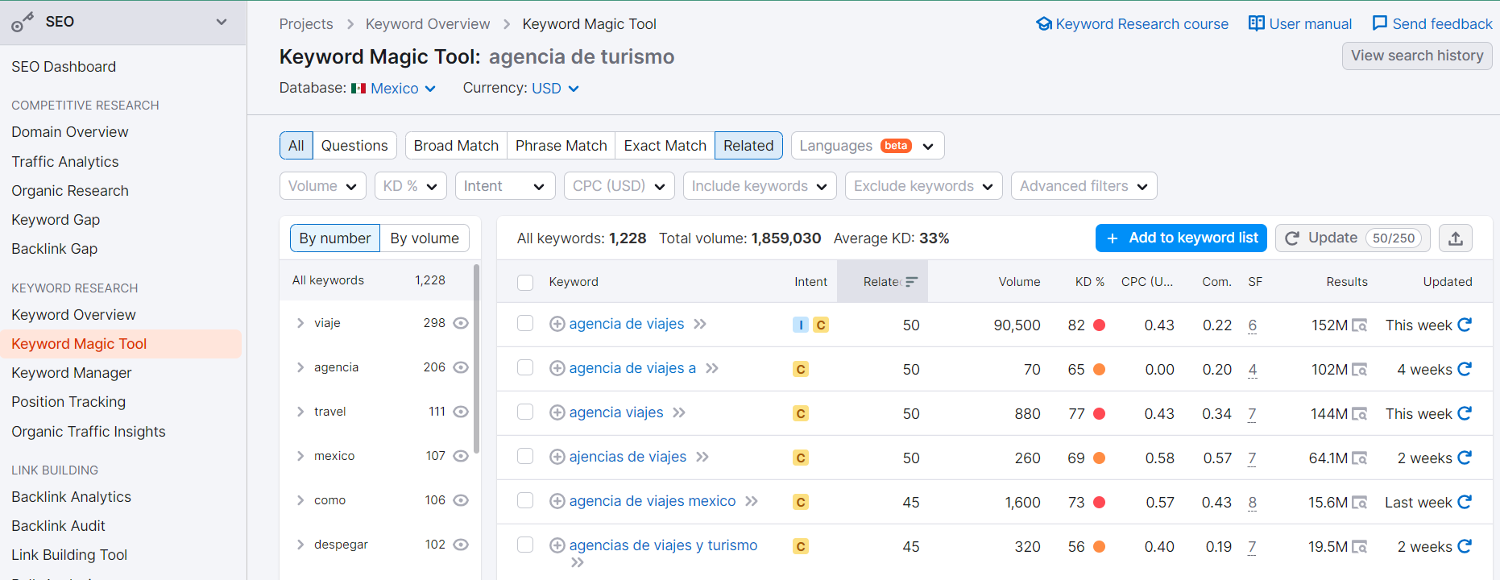Toggle eye icon for 'viaje' group

(x=461, y=323)
